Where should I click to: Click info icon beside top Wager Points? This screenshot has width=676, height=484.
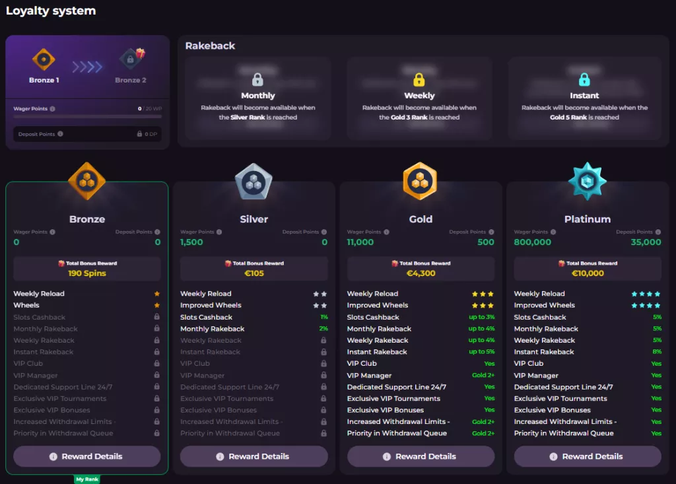(53, 109)
